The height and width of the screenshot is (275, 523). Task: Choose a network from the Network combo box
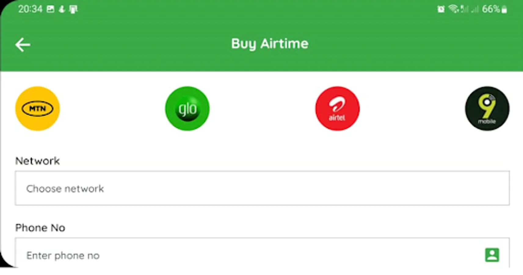(x=263, y=189)
